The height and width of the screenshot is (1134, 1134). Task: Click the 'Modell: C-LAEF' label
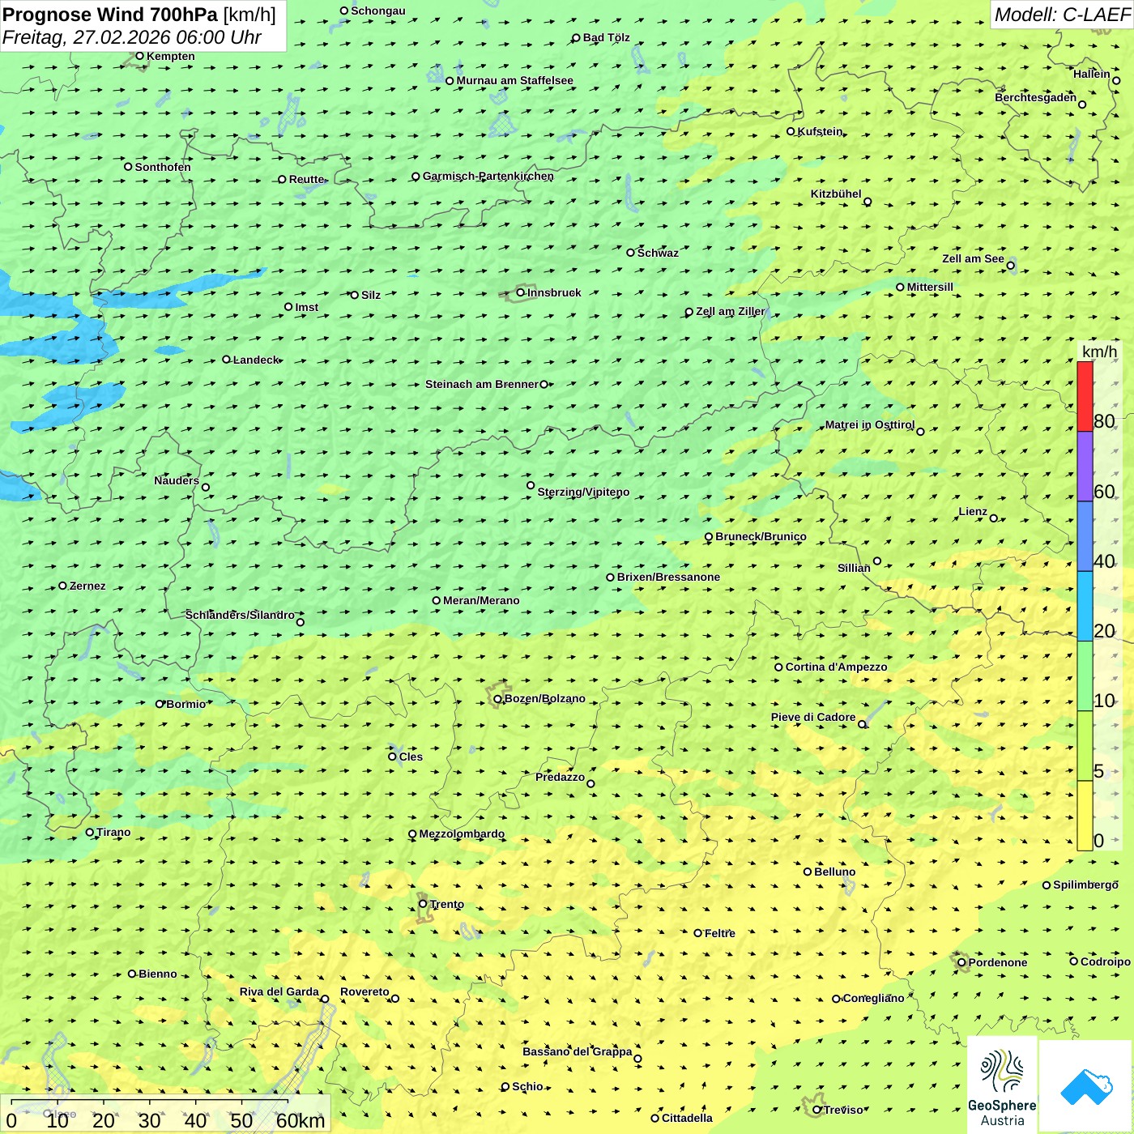tap(1062, 15)
